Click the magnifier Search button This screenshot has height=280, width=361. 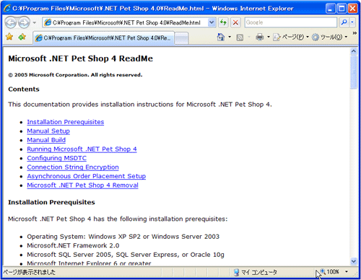[344, 22]
